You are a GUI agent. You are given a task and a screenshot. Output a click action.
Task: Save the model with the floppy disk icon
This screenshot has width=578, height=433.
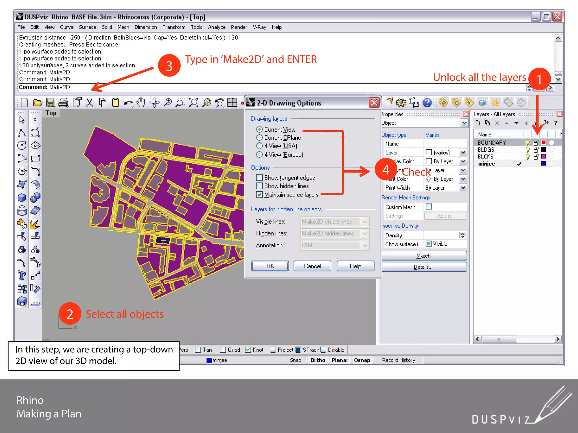click(x=51, y=103)
